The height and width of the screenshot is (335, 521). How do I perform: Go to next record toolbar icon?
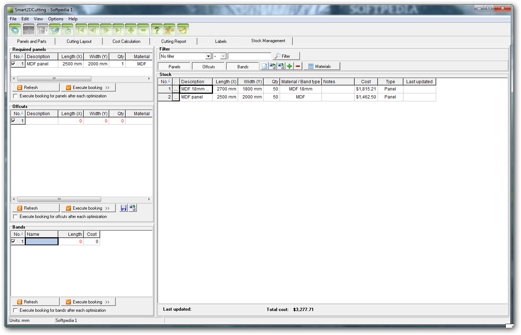[106, 30]
